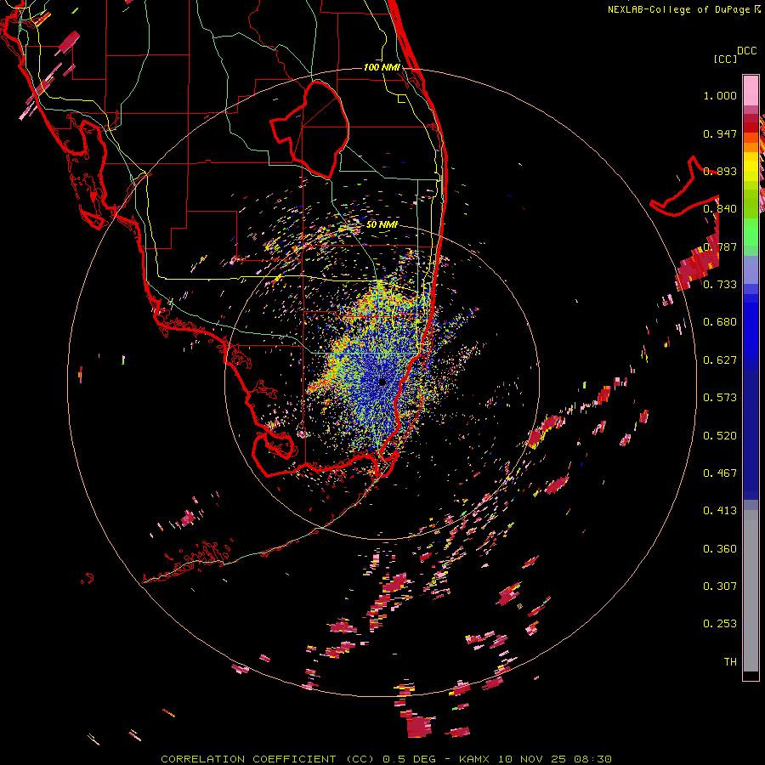This screenshot has width=765, height=765.
Task: Click the DCC product label
Action: coord(746,51)
